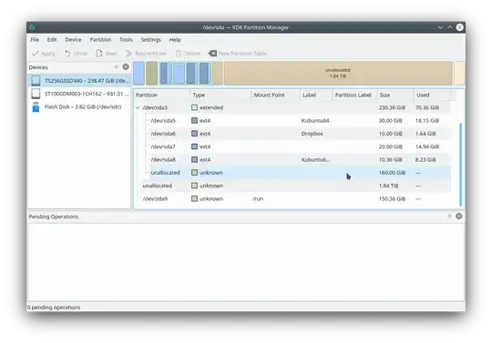The width and height of the screenshot is (492, 343).
Task: Collapse the /dev/sda3 extended partition
Action: (138, 107)
